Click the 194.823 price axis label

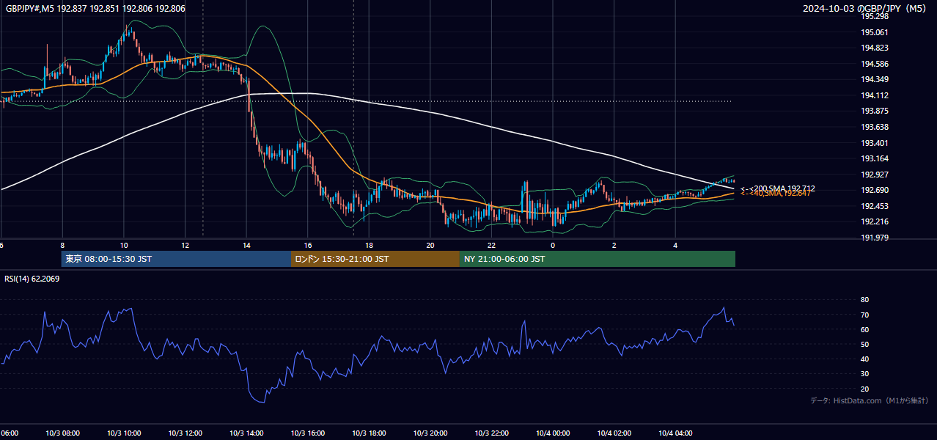coord(875,48)
